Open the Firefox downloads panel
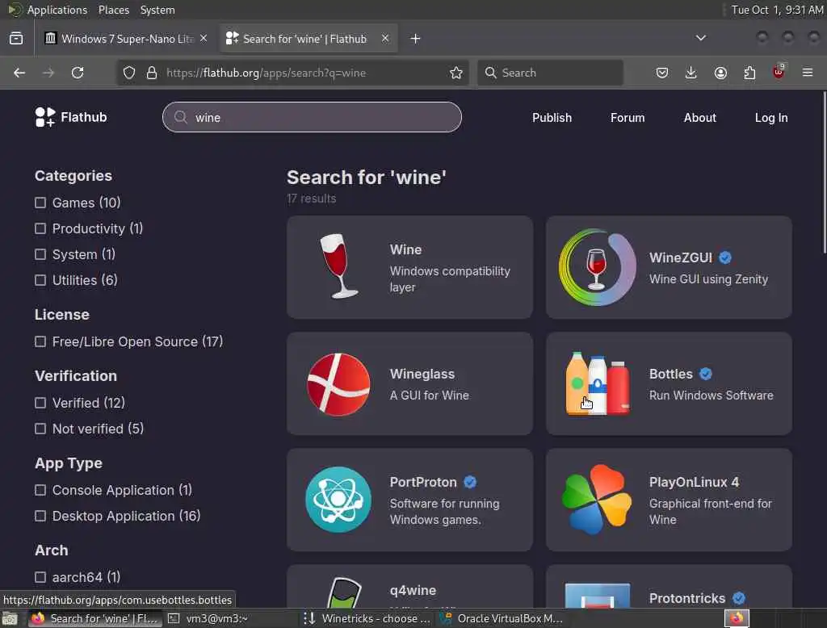Screen dimensions: 827x628 (x=691, y=73)
